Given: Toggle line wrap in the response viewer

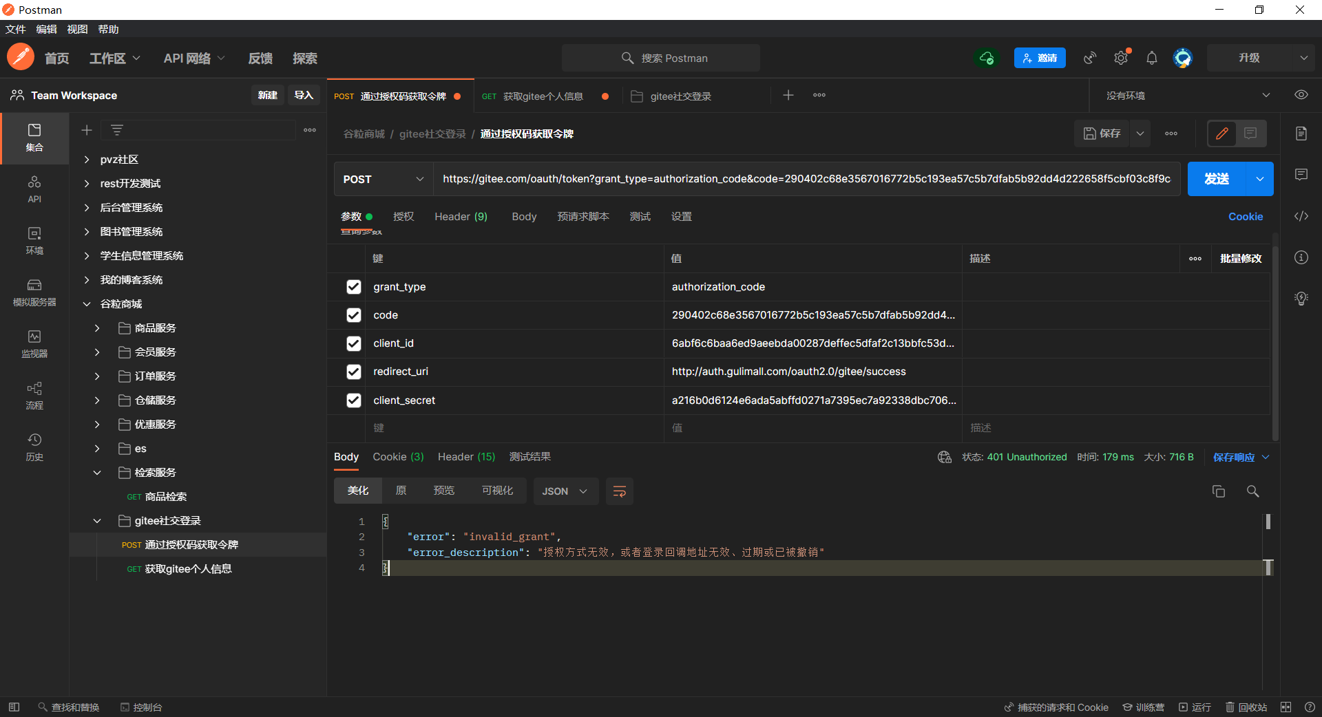Looking at the screenshot, I should (620, 491).
